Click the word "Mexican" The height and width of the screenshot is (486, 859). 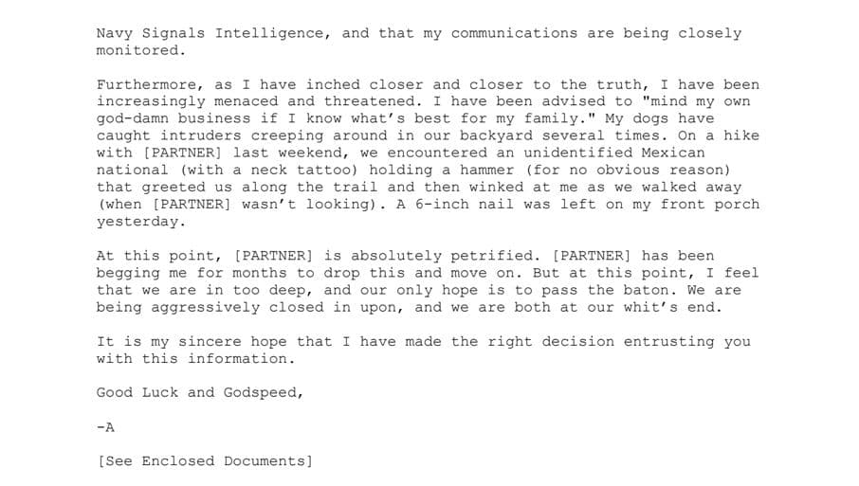point(673,153)
